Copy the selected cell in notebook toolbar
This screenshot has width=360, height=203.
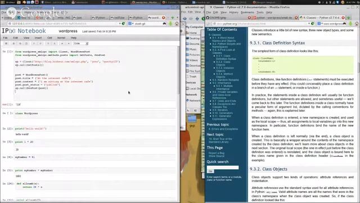20,43
